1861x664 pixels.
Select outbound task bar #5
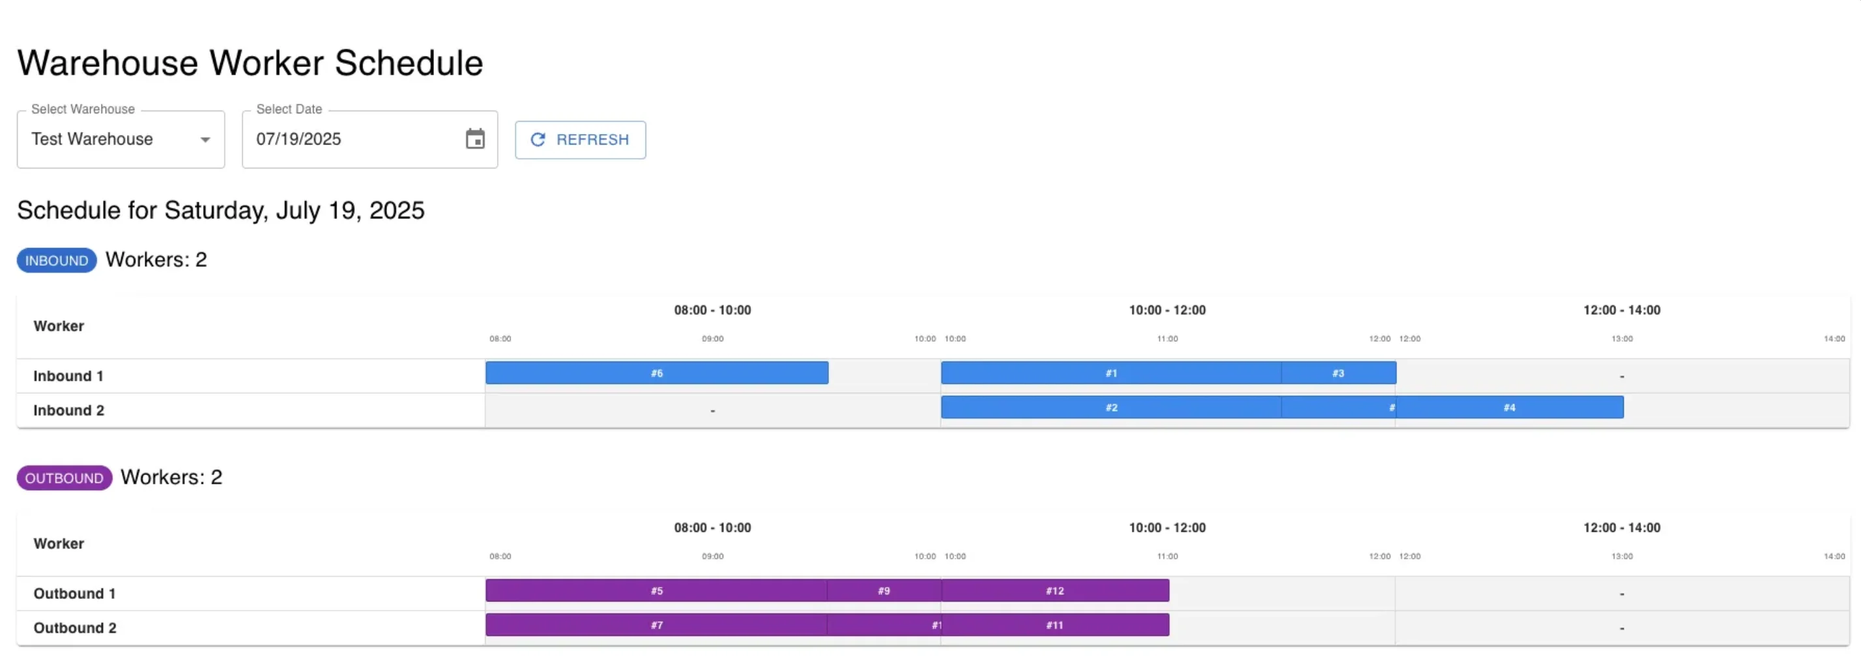(x=656, y=591)
